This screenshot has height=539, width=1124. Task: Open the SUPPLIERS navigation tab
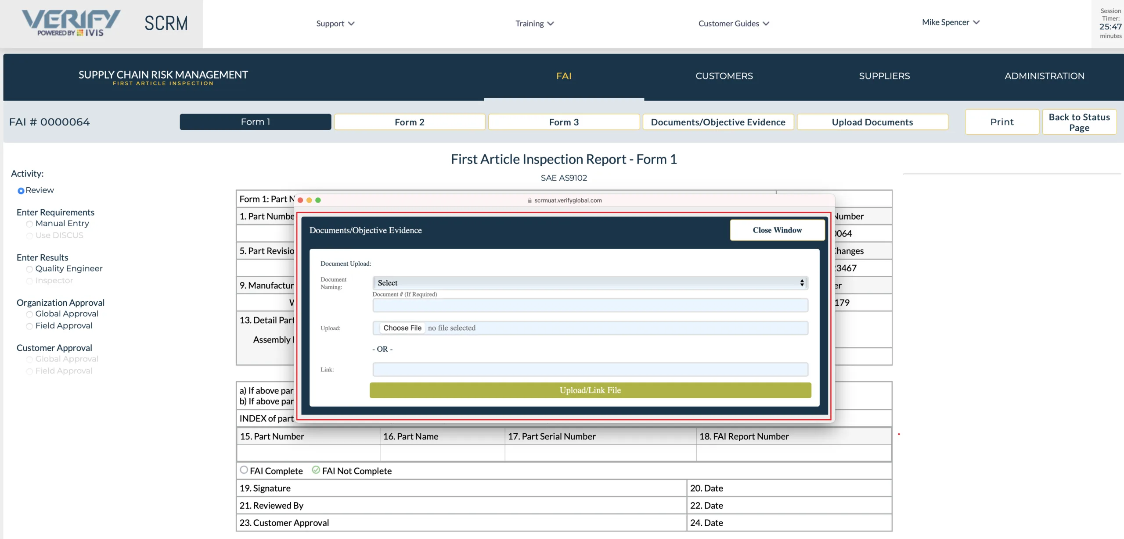tap(884, 76)
